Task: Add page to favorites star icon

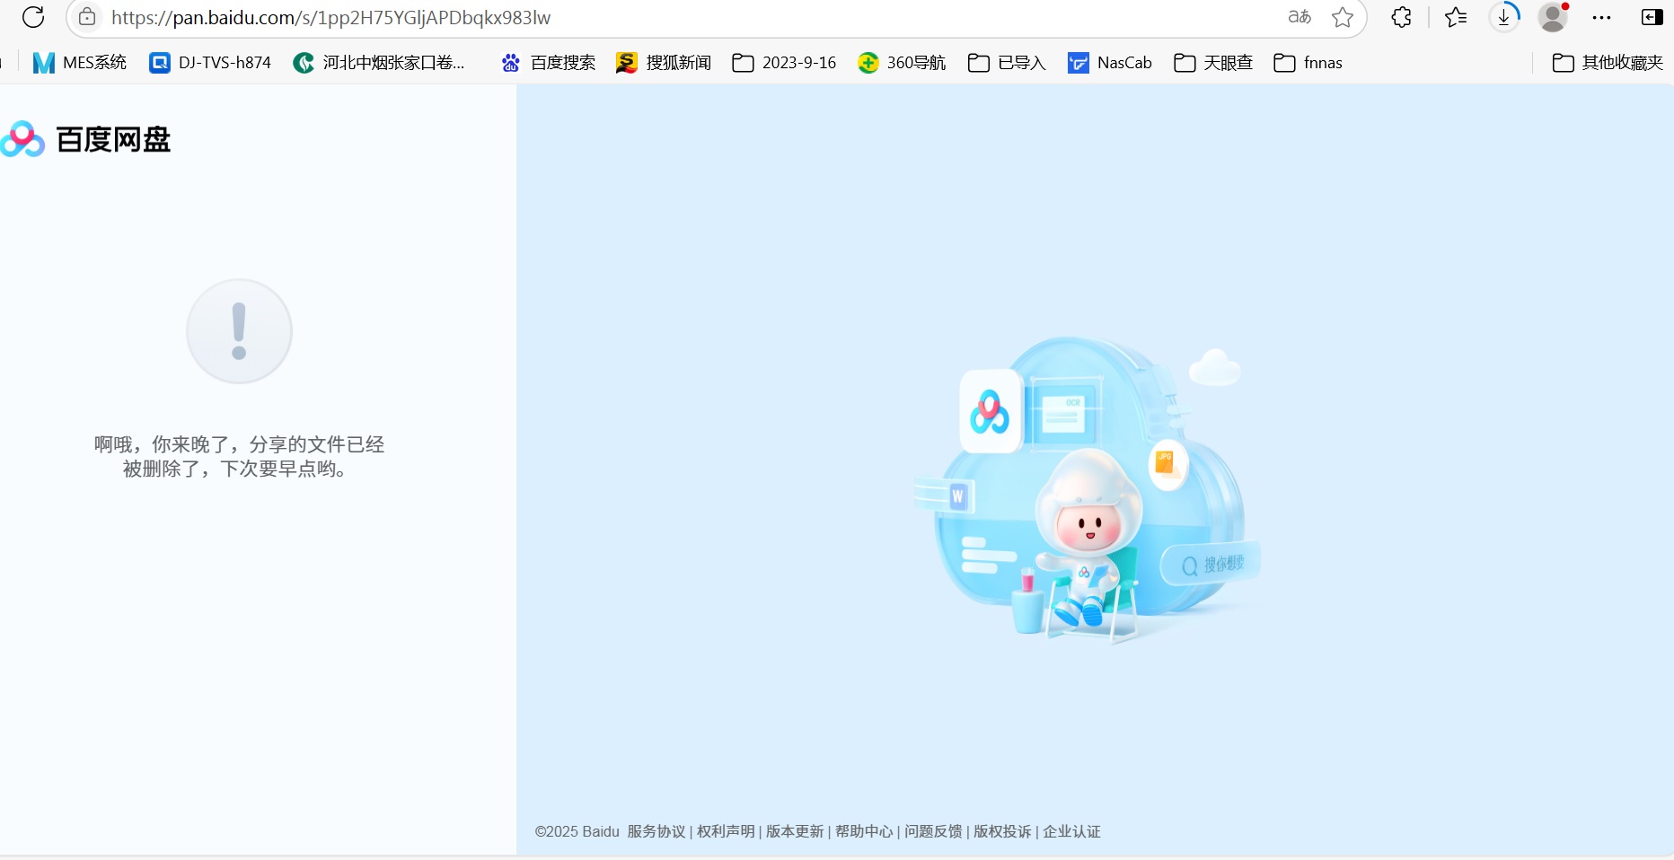Action: [1343, 17]
